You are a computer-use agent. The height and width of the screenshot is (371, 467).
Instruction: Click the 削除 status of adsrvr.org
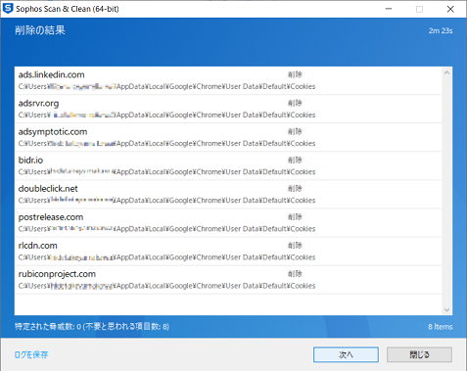(295, 103)
